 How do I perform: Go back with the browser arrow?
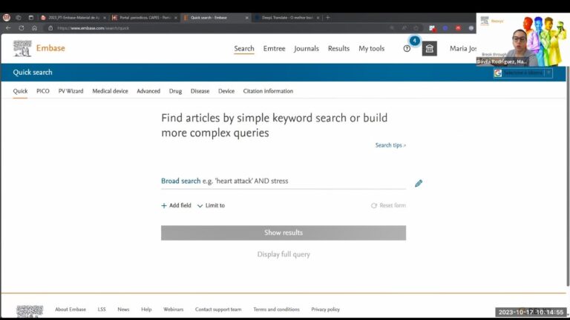(x=8, y=28)
